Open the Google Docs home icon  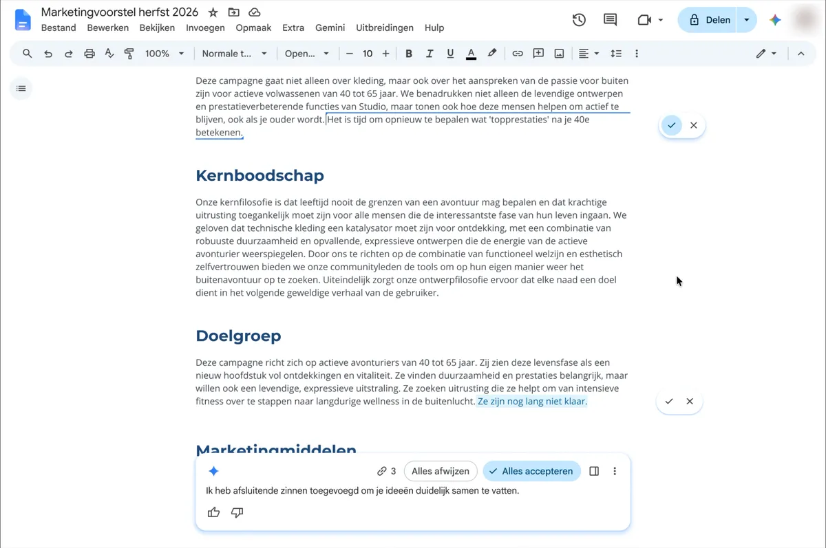click(x=23, y=20)
